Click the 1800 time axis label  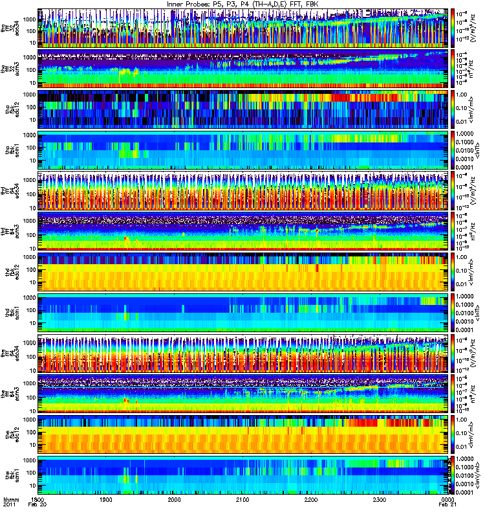point(38,500)
